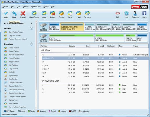This screenshot has height=117, width=150.
Task: Click the Contact us icon
Action: pyautogui.click(x=135, y=14)
